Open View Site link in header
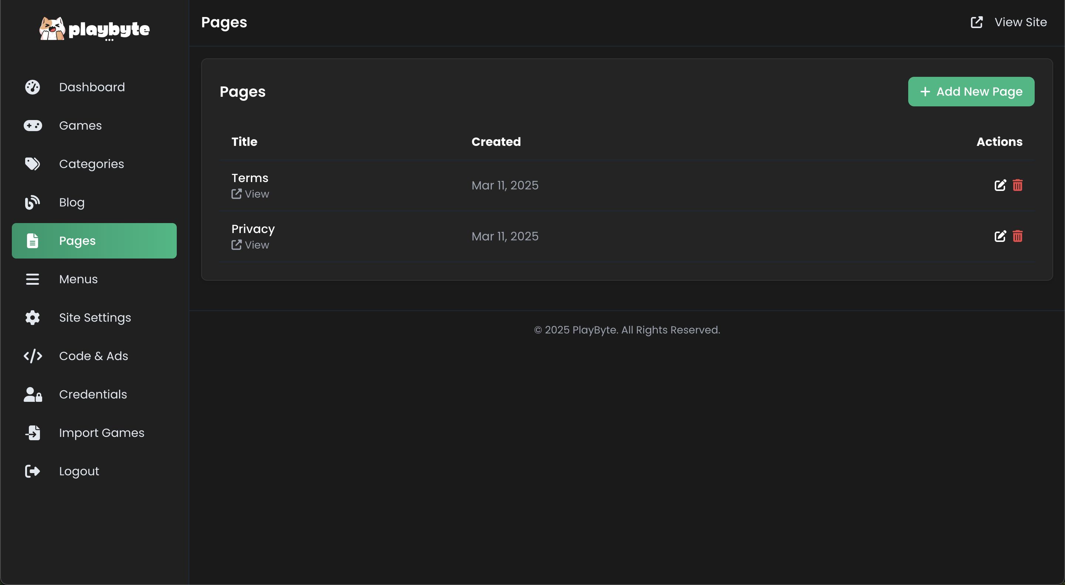Image resolution: width=1065 pixels, height=585 pixels. 1009,22
